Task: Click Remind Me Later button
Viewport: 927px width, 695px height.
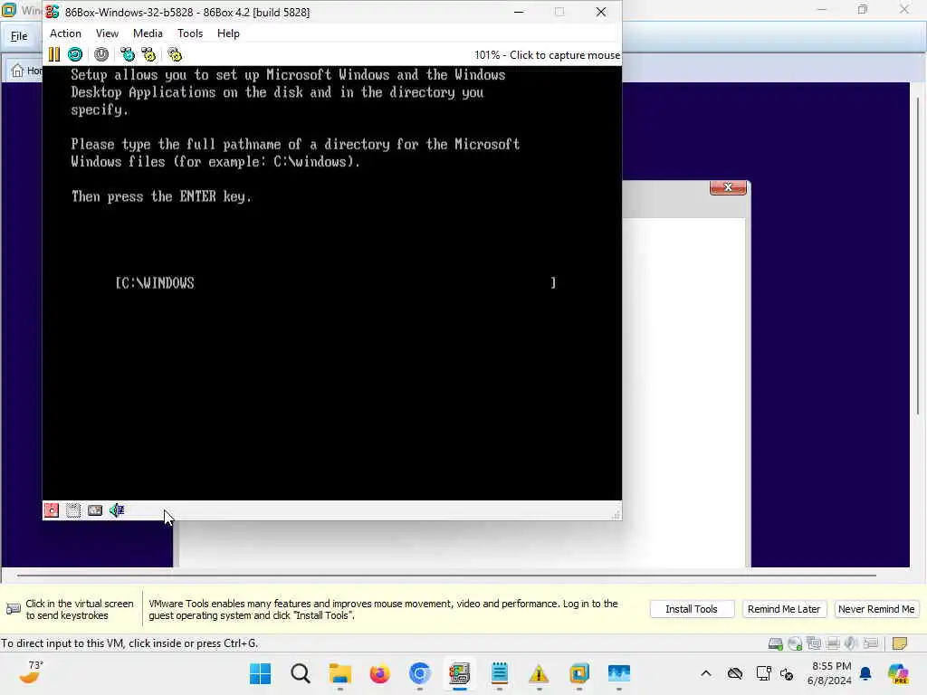Action: [783, 609]
